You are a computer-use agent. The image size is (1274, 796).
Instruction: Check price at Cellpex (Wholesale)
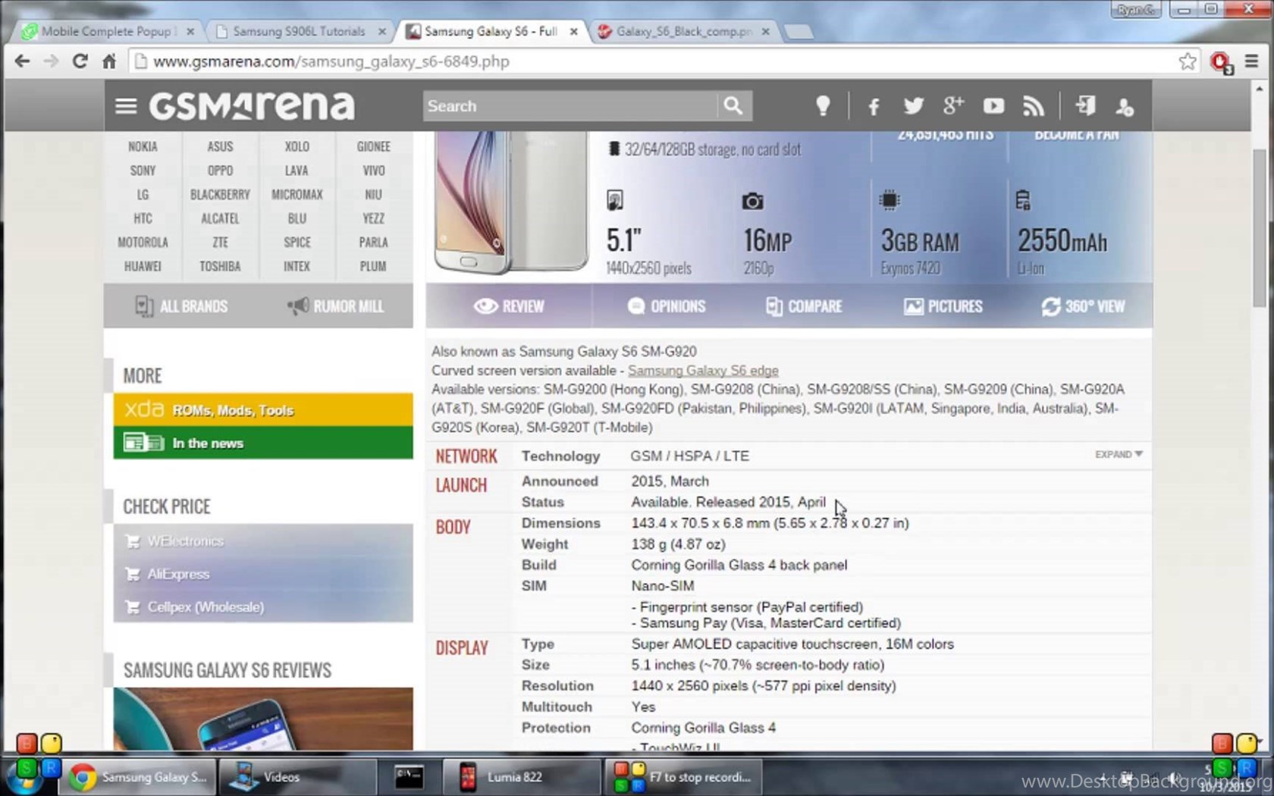tap(206, 606)
